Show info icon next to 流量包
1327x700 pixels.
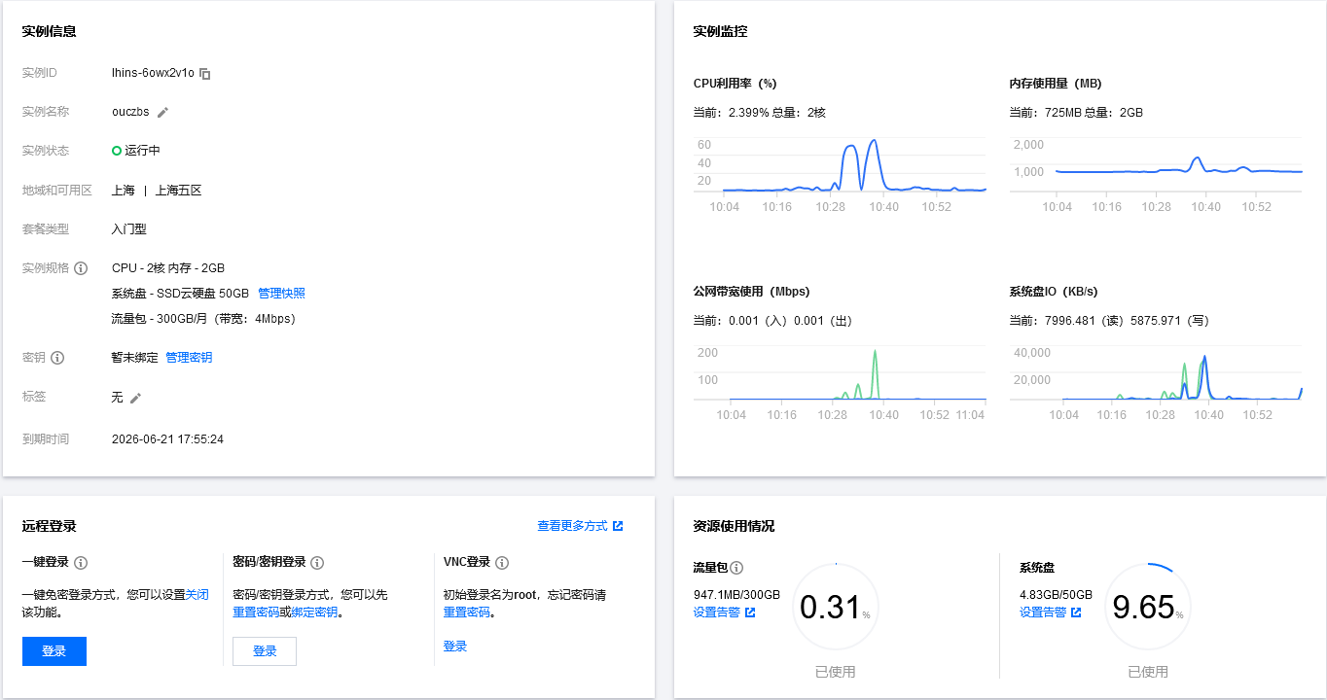point(736,568)
